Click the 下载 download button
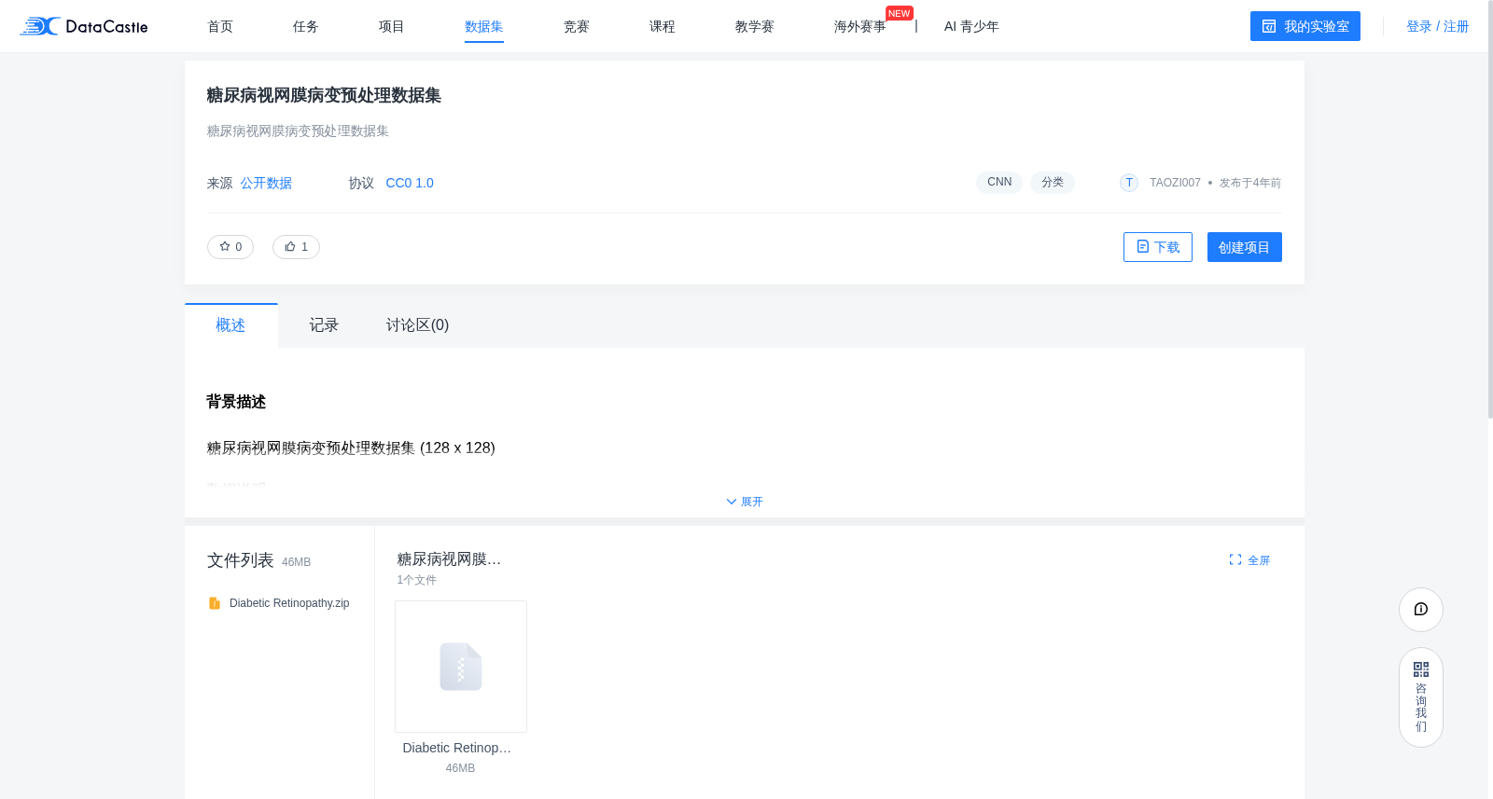Viewport: 1493px width, 799px height. click(x=1158, y=247)
